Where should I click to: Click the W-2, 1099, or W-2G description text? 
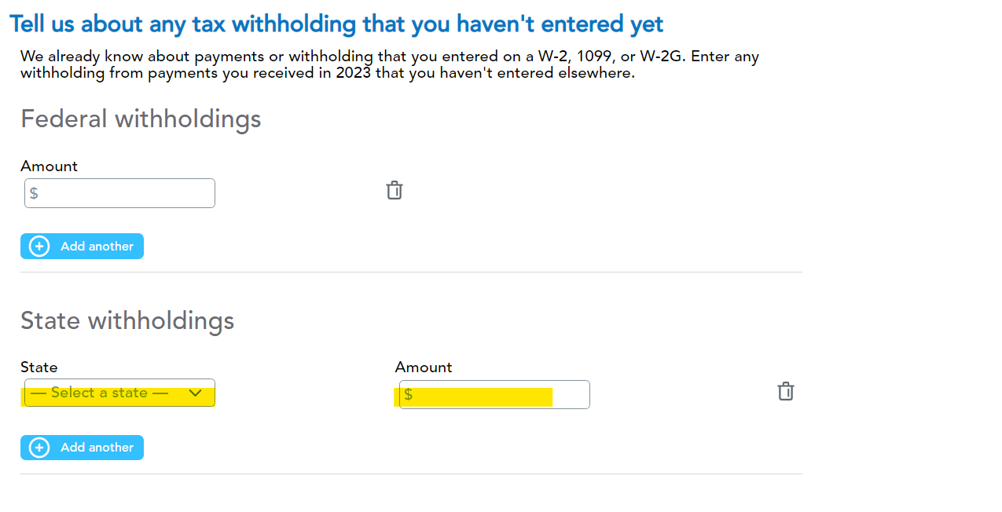click(x=390, y=65)
